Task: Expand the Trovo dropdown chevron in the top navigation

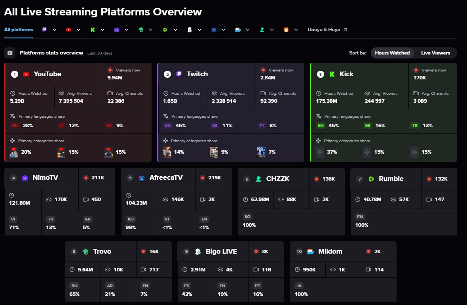Action: [x=151, y=30]
